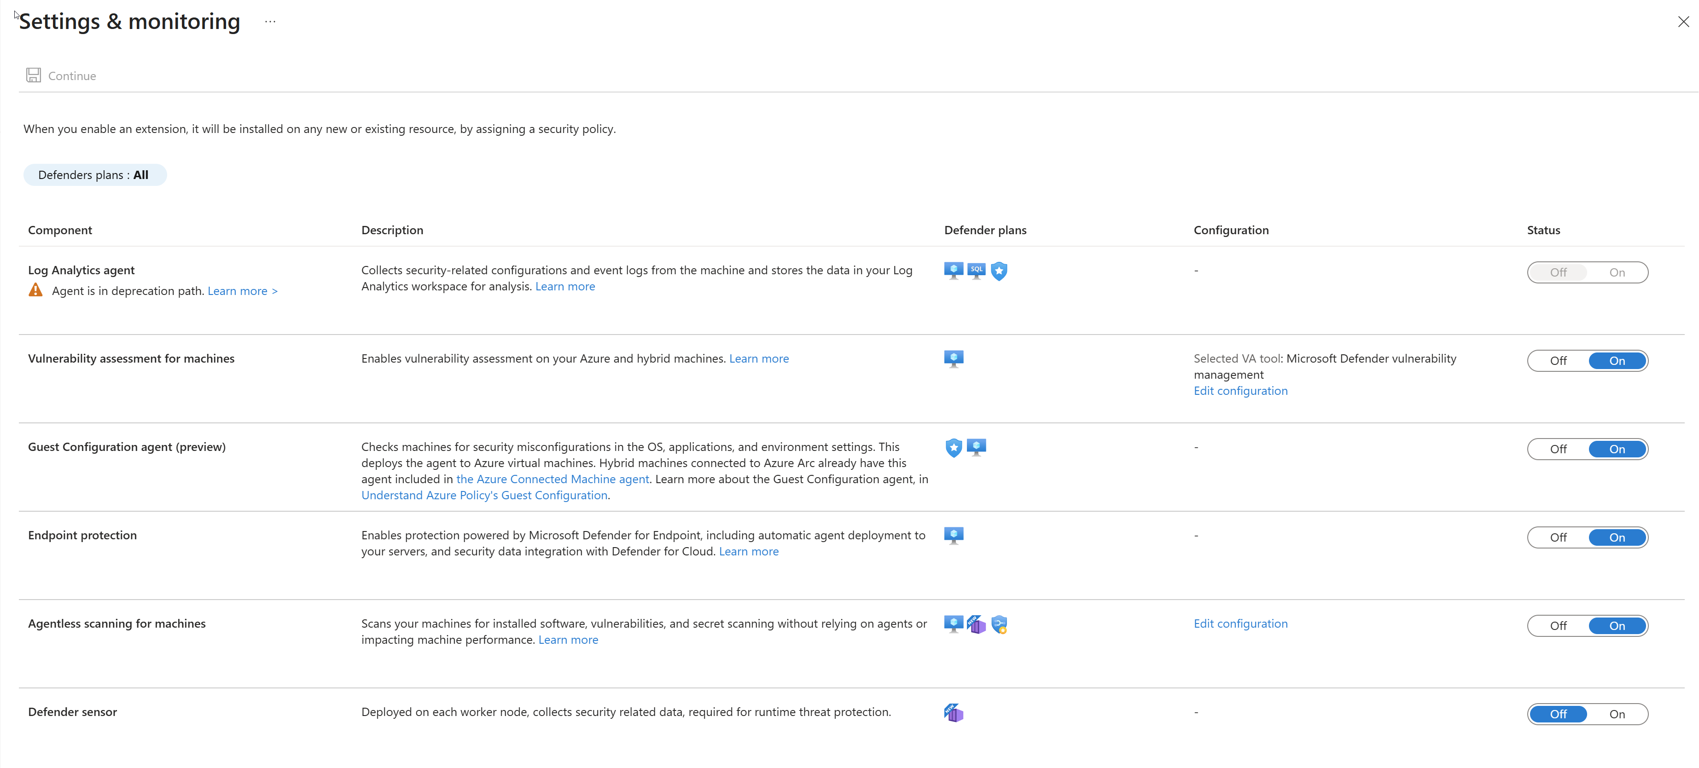The height and width of the screenshot is (768, 1699).
Task: Click the save disk icon beside Continue
Action: (x=34, y=75)
